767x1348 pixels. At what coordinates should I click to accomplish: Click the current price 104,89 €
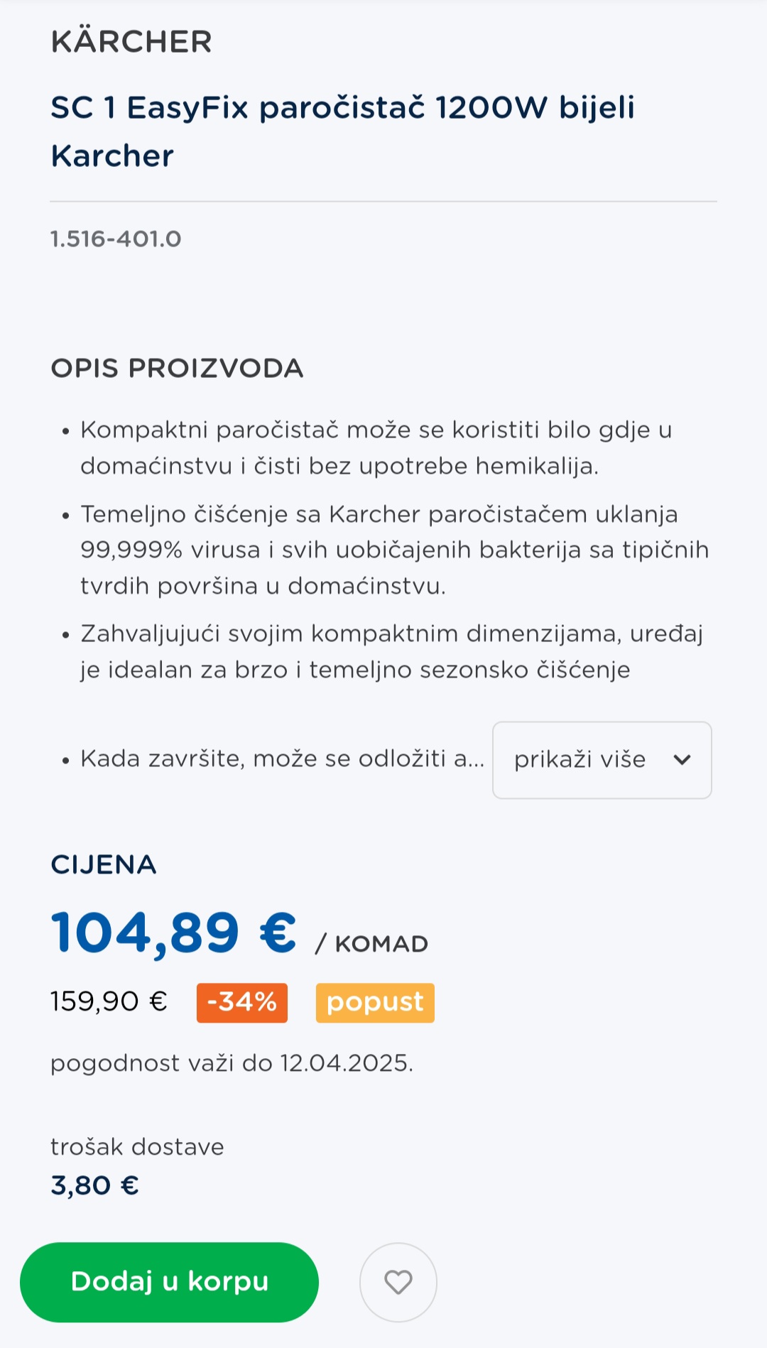pyautogui.click(x=174, y=933)
